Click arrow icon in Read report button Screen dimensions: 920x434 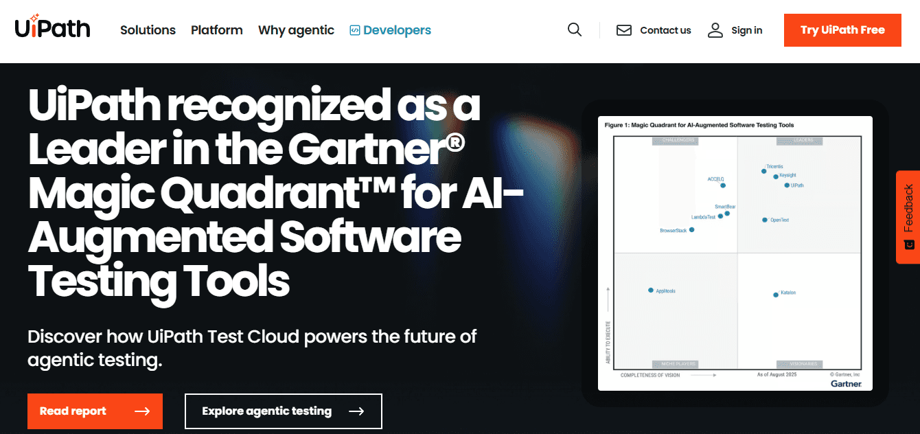(x=142, y=411)
